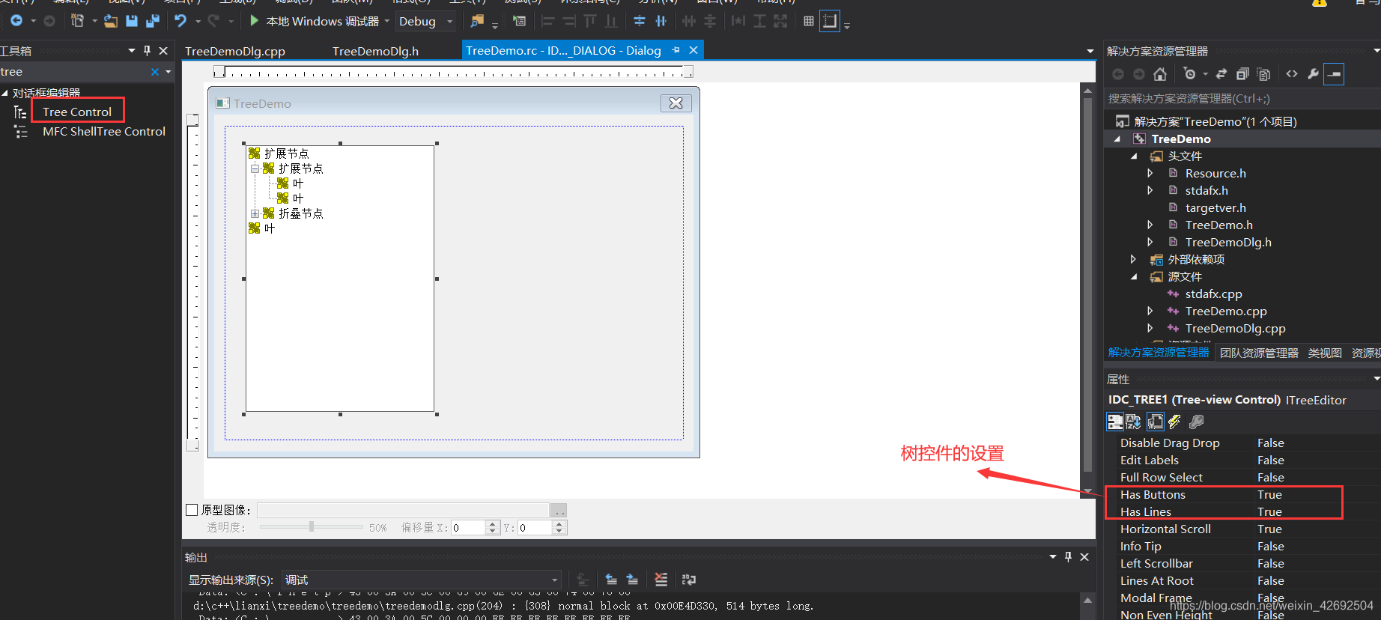
Task: Switch to TreeDemoDlg.h tab
Action: pyautogui.click(x=375, y=51)
